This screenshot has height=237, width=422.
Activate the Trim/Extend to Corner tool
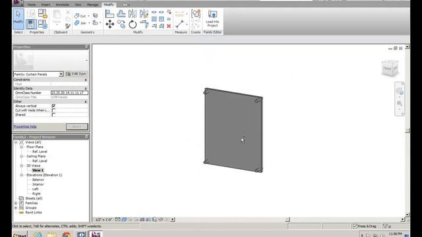(144, 24)
